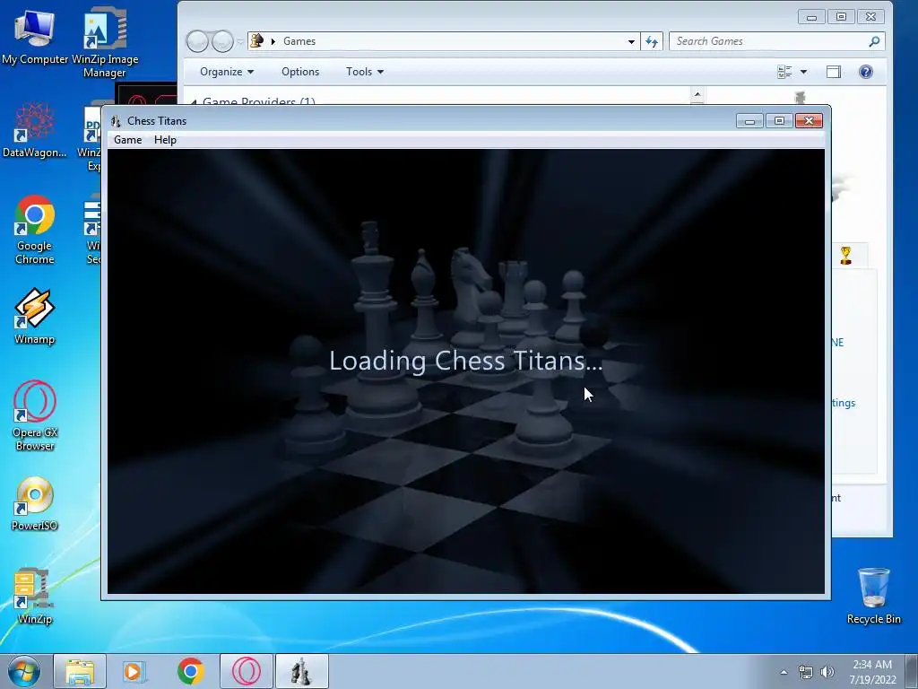
Task: Click the change view icon in Games window
Action: pyautogui.click(x=784, y=72)
